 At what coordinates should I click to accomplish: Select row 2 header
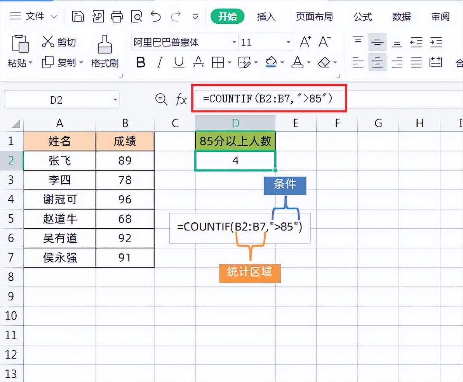[11, 160]
